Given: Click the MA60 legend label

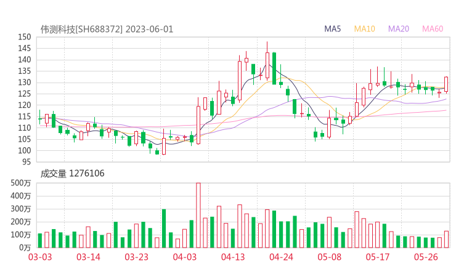Looking at the screenshot, I should [x=433, y=29].
